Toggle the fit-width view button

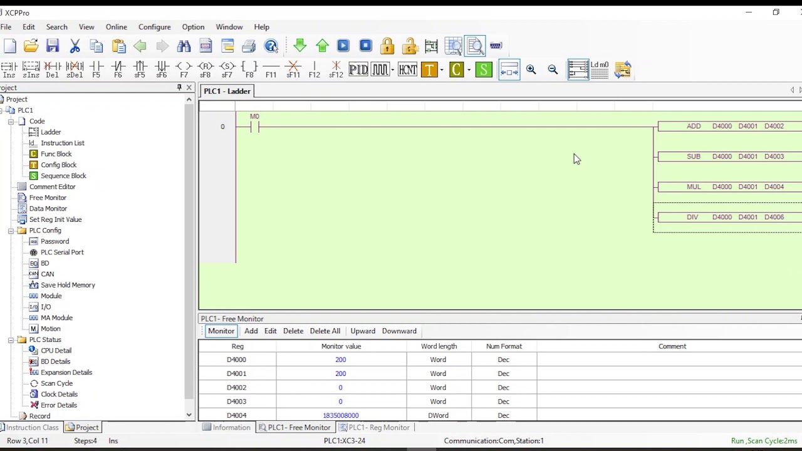(x=509, y=70)
